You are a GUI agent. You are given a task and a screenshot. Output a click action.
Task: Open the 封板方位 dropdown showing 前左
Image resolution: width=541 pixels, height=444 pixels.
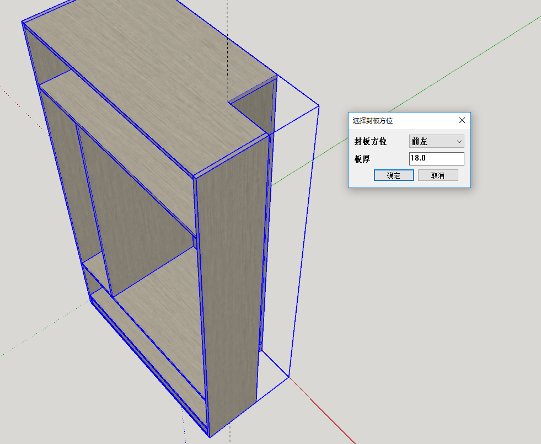coord(436,141)
